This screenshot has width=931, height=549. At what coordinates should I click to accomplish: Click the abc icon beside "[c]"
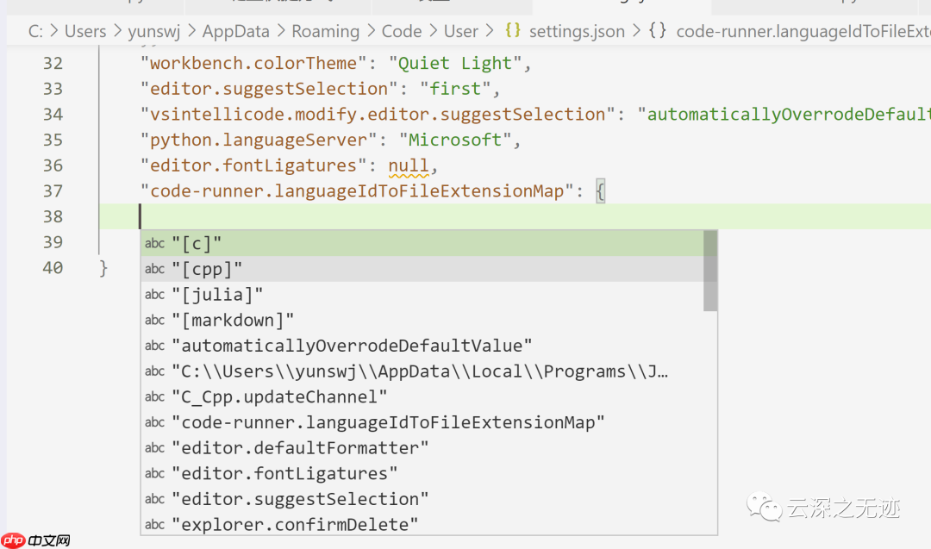[x=154, y=243]
